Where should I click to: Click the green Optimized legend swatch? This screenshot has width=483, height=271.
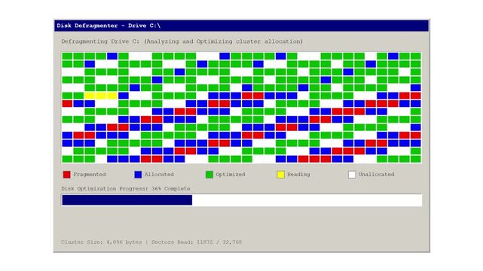coord(209,175)
